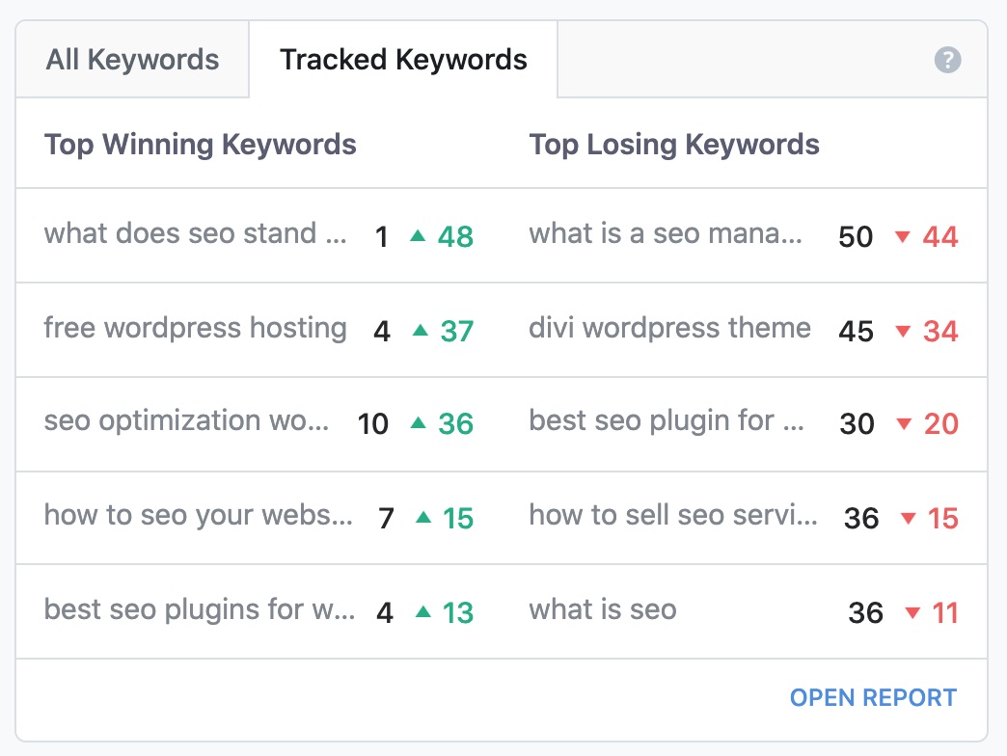Select the Tracked Keywords tab

coord(402,59)
